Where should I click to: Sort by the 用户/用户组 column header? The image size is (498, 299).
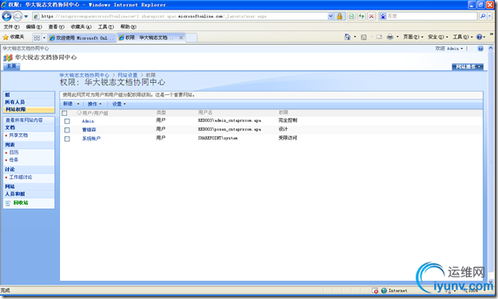pyautogui.click(x=95, y=113)
